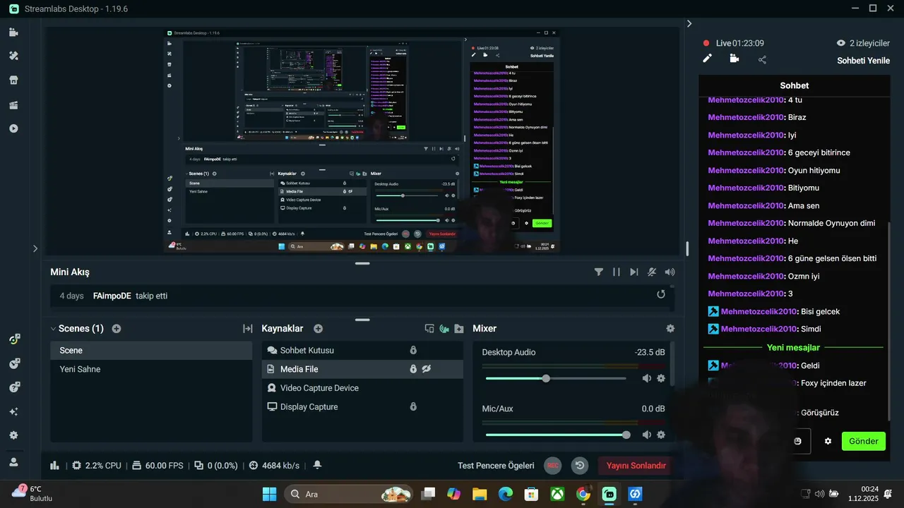Select Video Capture Device source
The height and width of the screenshot is (508, 904).
(x=362, y=388)
